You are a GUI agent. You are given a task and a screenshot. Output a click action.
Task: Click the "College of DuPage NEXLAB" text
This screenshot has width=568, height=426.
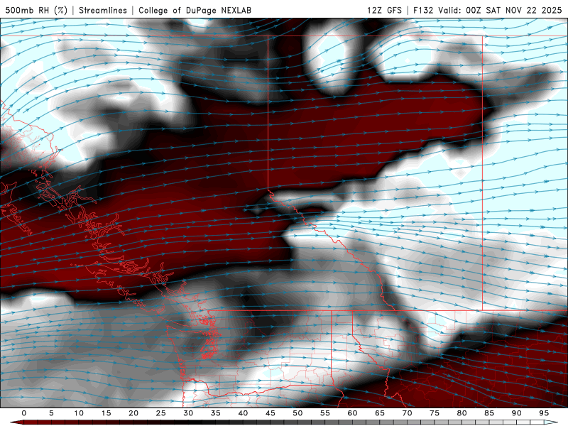pyautogui.click(x=195, y=10)
